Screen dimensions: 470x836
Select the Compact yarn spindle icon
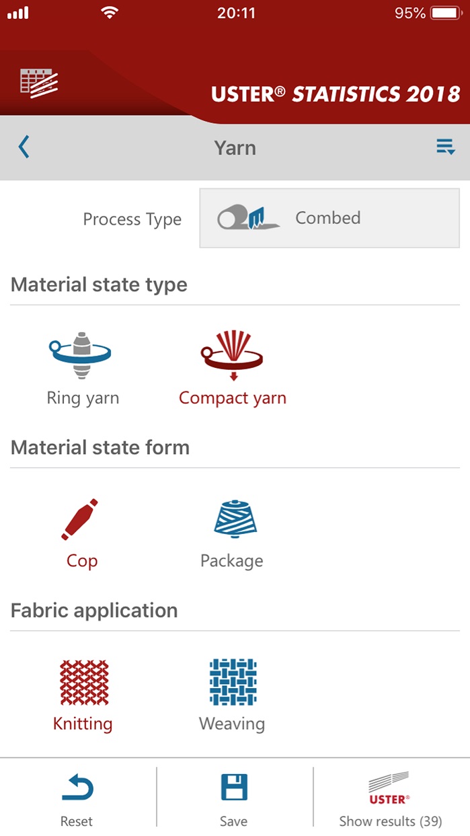click(x=232, y=355)
